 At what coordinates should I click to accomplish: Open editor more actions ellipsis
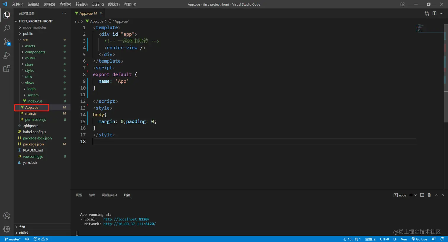pos(441,13)
